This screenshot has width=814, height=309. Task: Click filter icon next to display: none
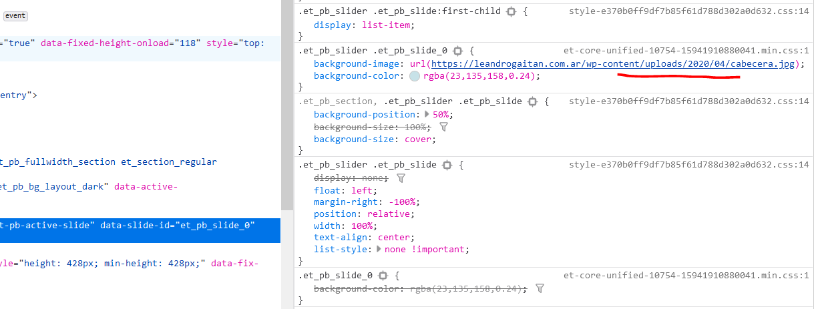(401, 178)
